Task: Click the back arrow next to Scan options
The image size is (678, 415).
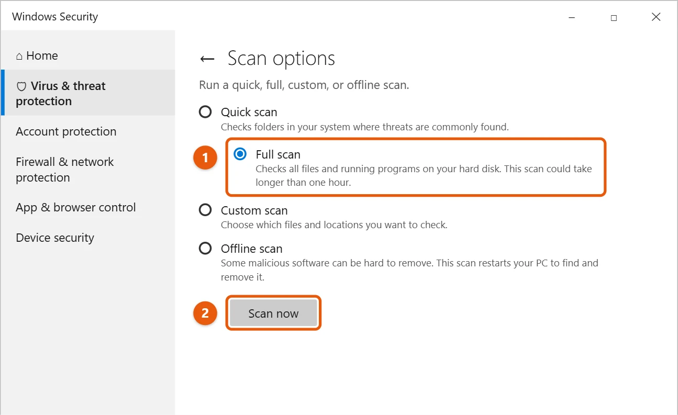Action: (x=207, y=59)
